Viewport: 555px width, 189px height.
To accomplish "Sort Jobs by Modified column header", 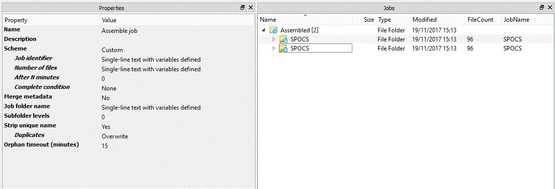I will (x=438, y=20).
